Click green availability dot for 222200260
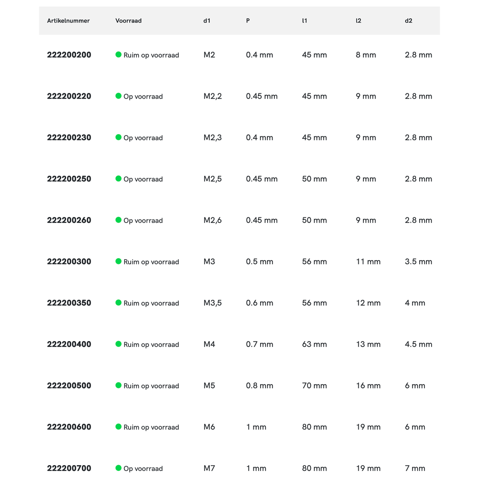 pyautogui.click(x=118, y=220)
